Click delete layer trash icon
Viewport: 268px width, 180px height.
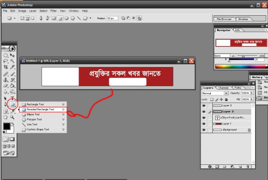(x=247, y=167)
